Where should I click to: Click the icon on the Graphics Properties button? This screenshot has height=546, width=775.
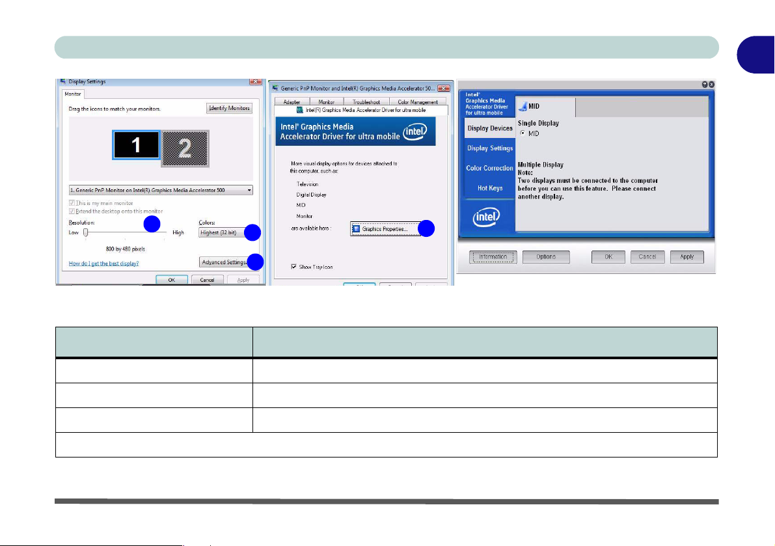tap(356, 229)
